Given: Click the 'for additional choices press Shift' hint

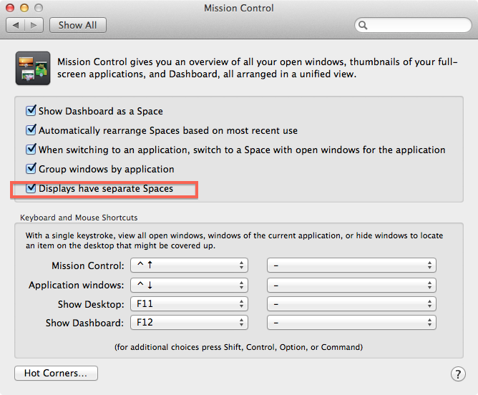Looking at the screenshot, I should pos(239,347).
